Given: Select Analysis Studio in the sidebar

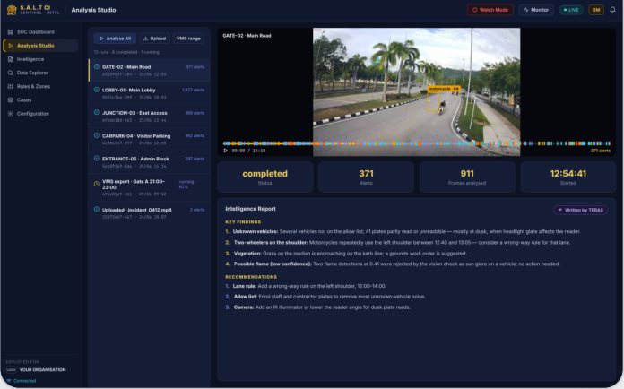Looking at the screenshot, I should click(40, 46).
